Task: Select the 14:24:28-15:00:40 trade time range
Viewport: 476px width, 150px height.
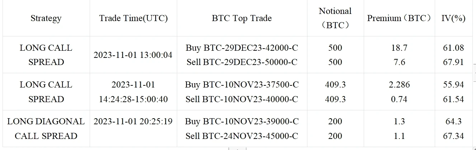Action: point(133,99)
